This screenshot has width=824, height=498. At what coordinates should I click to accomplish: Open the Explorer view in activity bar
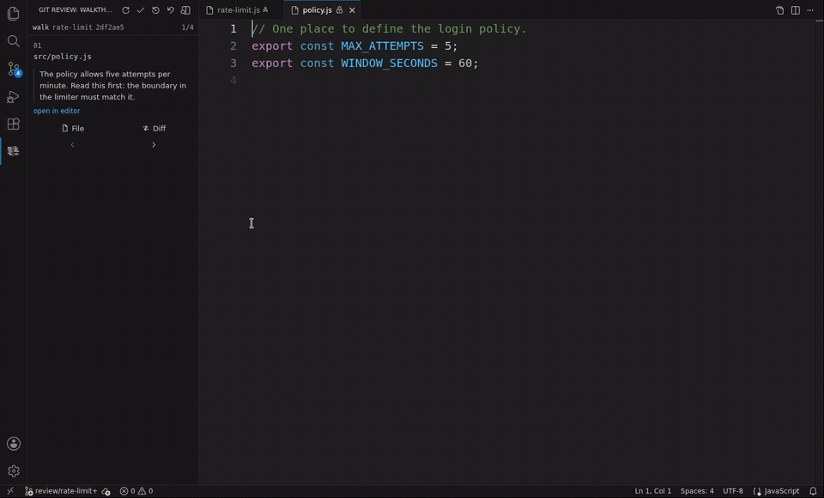click(14, 14)
